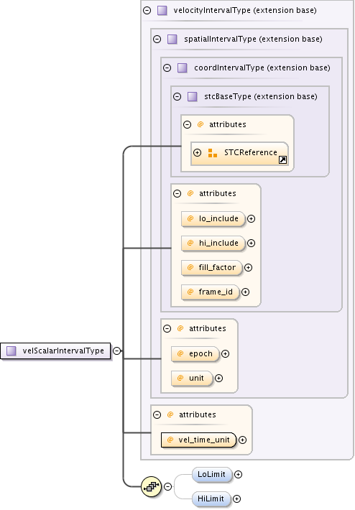Click stcBaseType (extension base) label
This screenshot has width=355, height=510.
261,96
